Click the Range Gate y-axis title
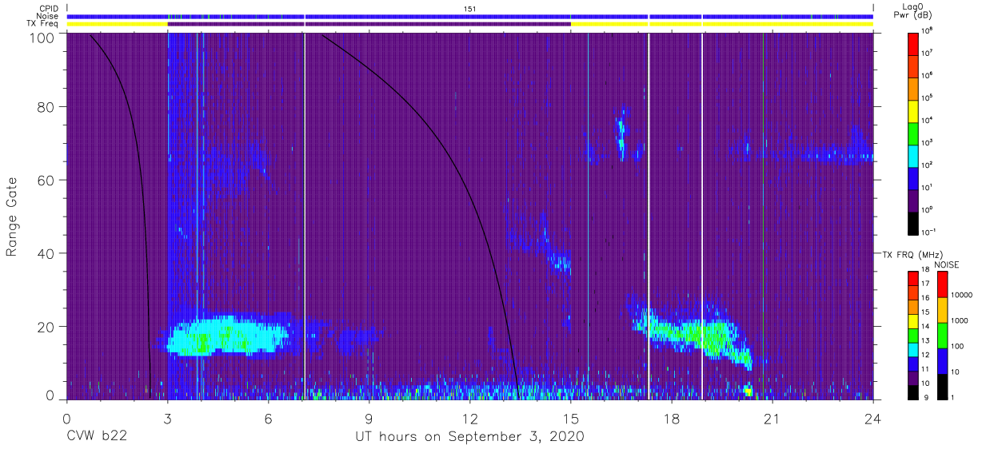This screenshot has height=453, width=982. click(12, 217)
